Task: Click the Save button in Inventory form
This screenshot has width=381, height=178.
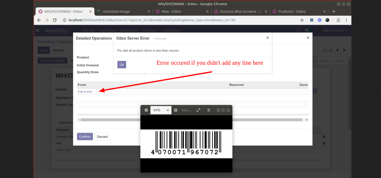Action: (x=44, y=50)
